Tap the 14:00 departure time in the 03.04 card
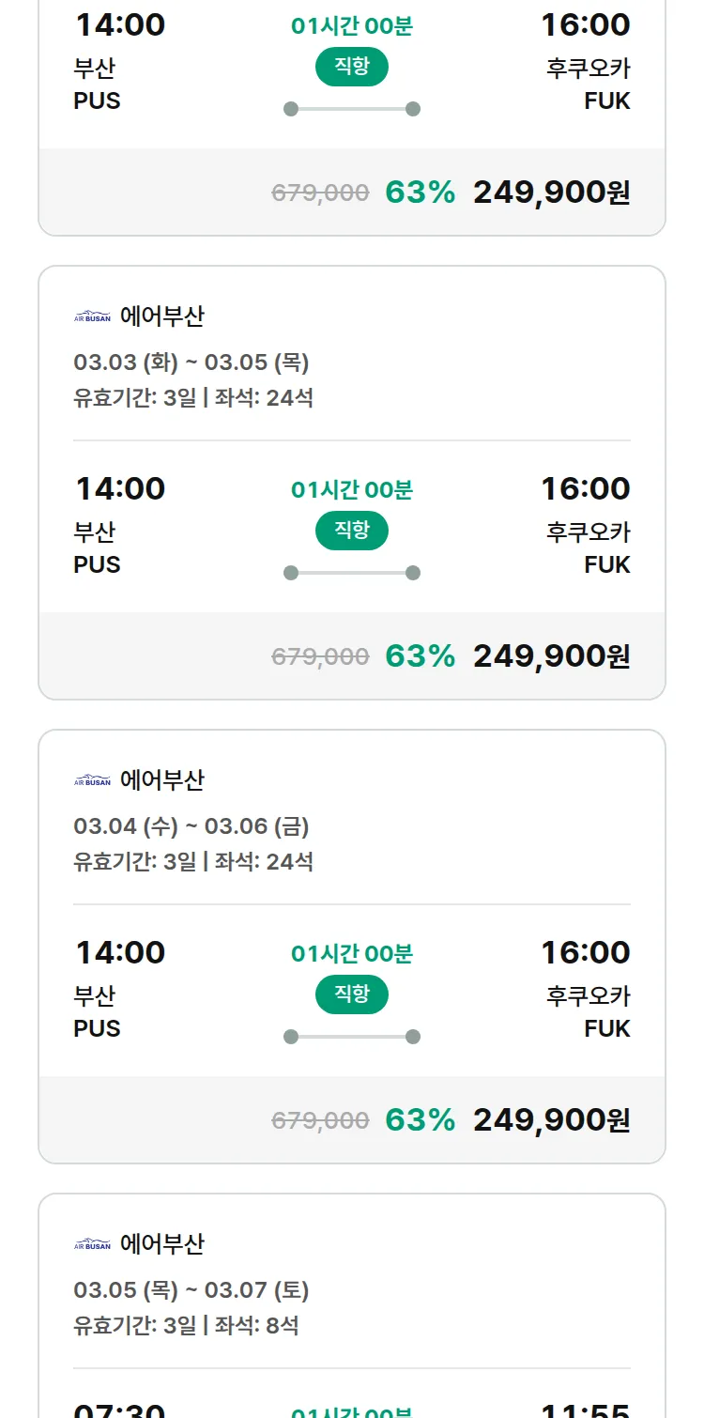This screenshot has height=1418, width=704. pyautogui.click(x=120, y=952)
